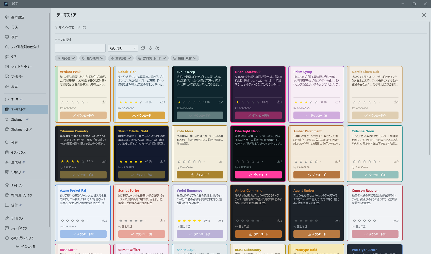Screen dimensions: 431x254
Task: Reload theme list next to sort dropdown
Action: [x=143, y=48]
